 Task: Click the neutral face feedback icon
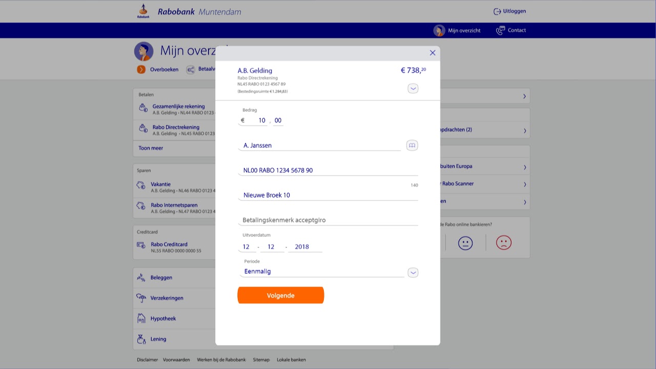point(465,243)
